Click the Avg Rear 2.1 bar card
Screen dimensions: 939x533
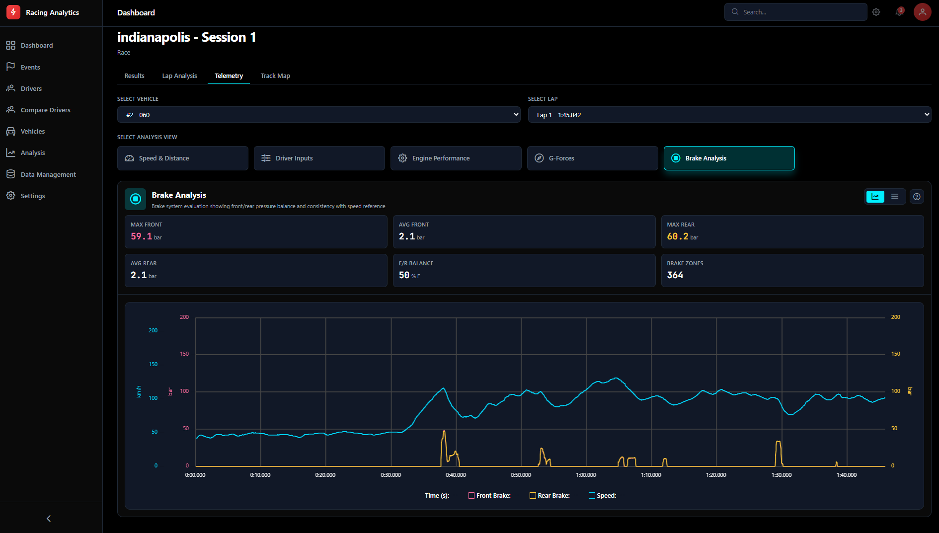click(x=256, y=270)
